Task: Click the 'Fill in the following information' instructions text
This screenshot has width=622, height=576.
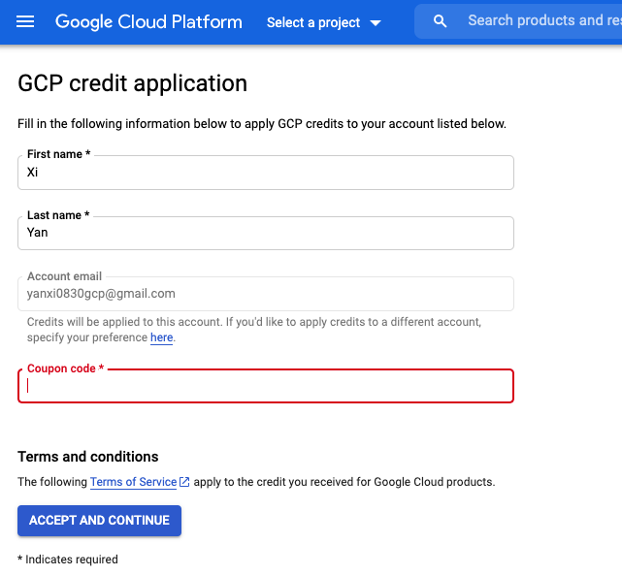Action: [x=262, y=124]
